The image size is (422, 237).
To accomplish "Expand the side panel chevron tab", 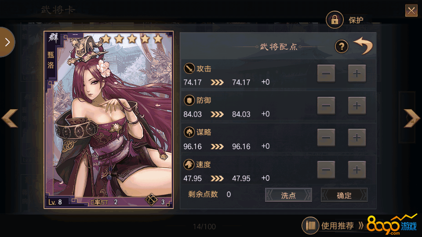I will pos(7,42).
